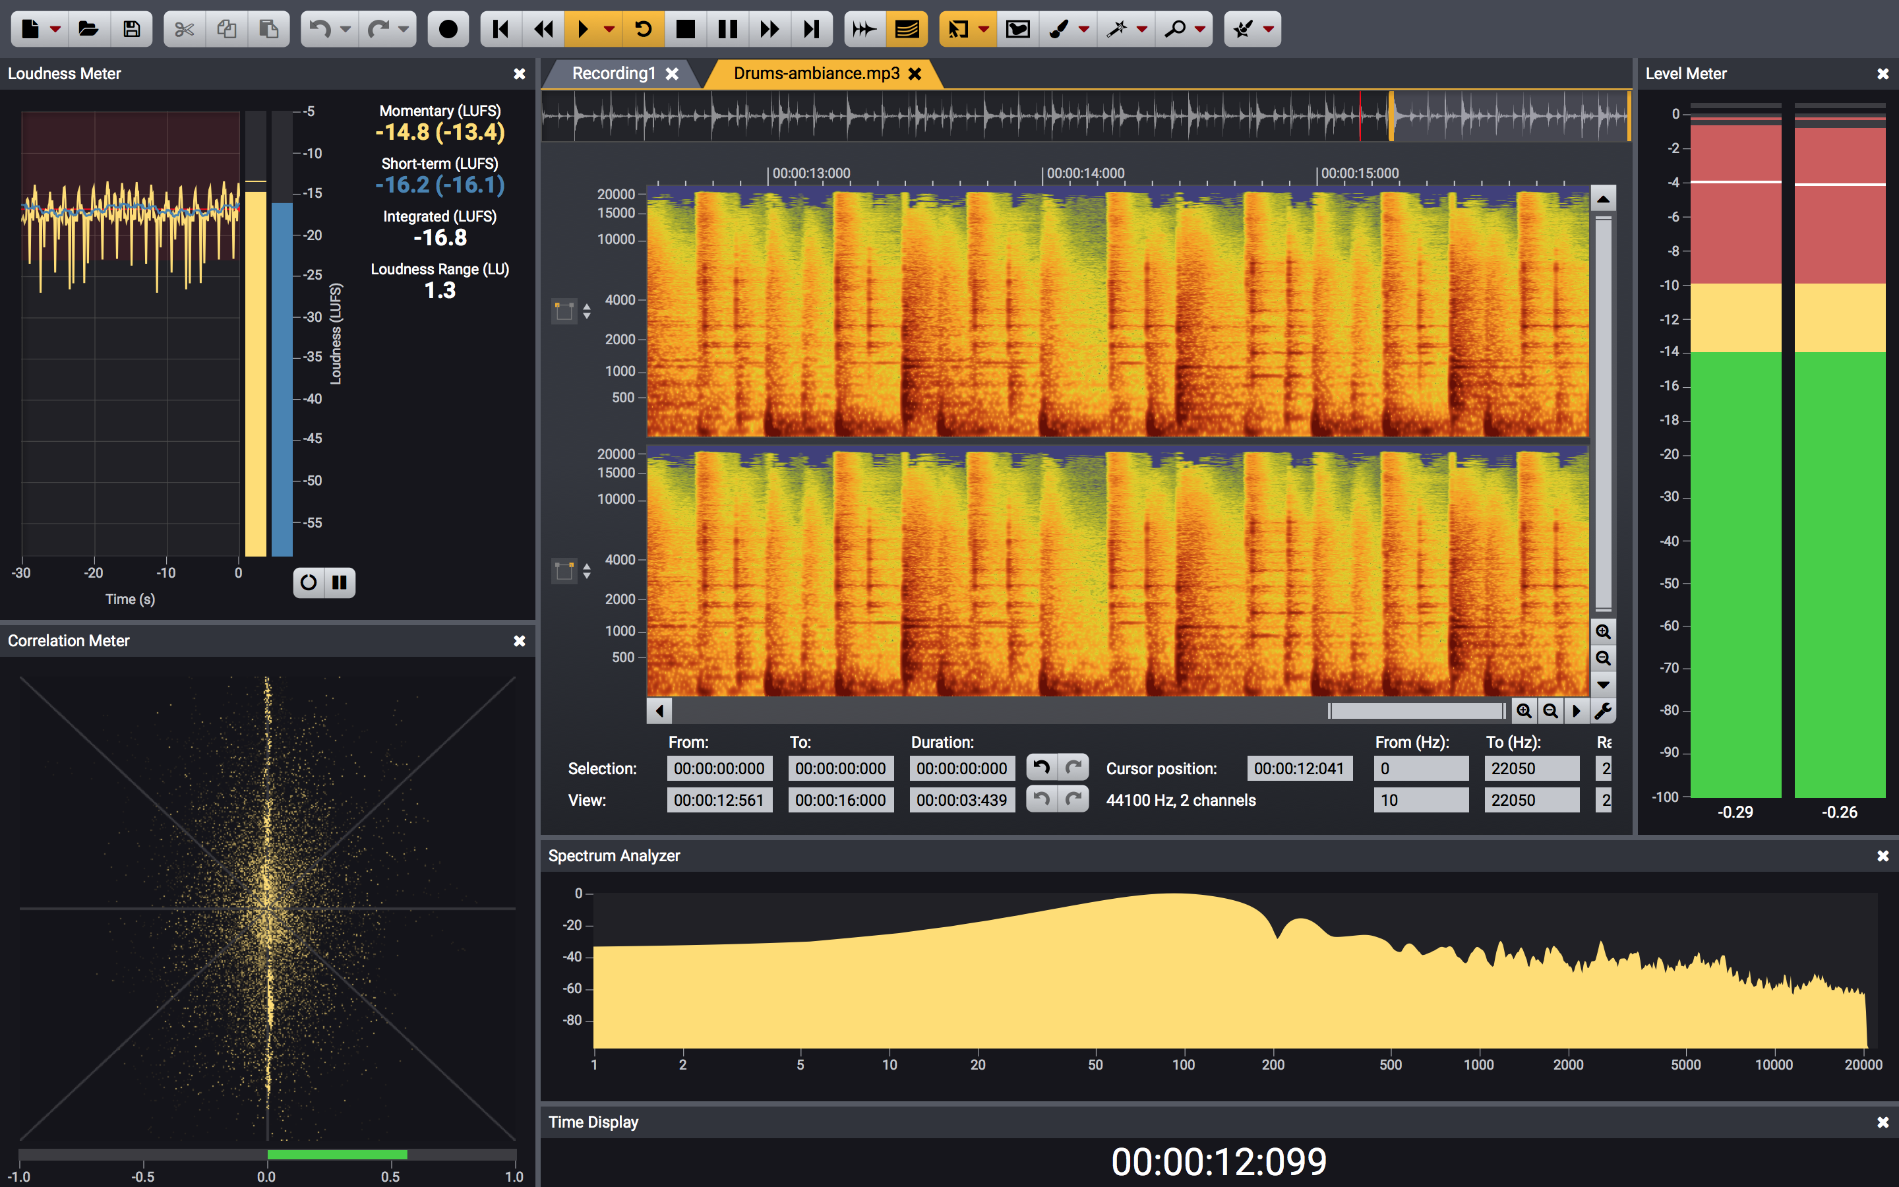Open the spectrogram settings wrench
The width and height of the screenshot is (1899, 1187).
[1602, 712]
